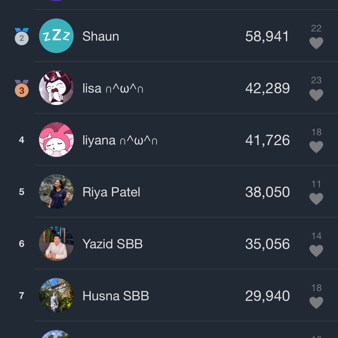View Riya Patel's profile photo
This screenshot has height=338, width=338.
pos(56,192)
